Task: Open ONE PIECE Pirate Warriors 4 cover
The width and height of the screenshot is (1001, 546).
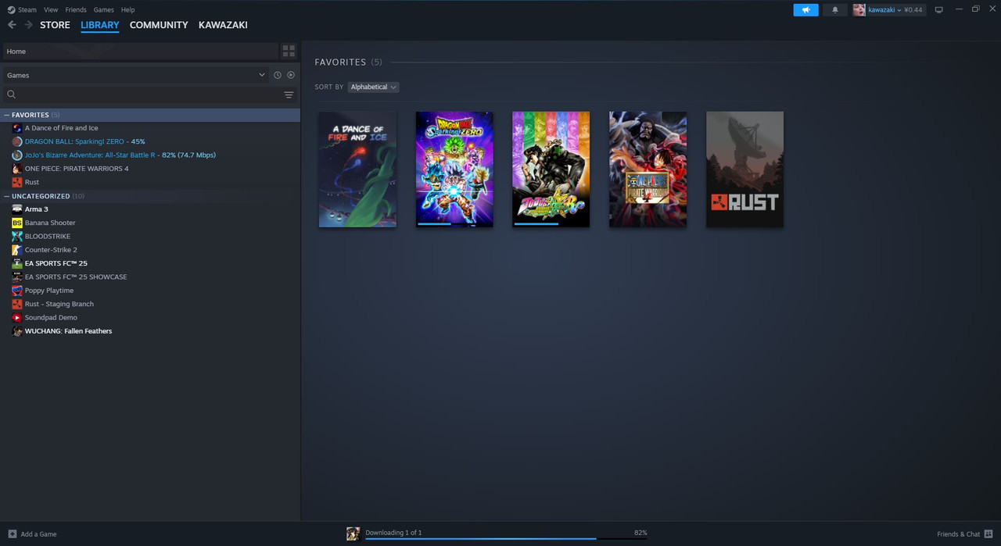Action: 648,170
